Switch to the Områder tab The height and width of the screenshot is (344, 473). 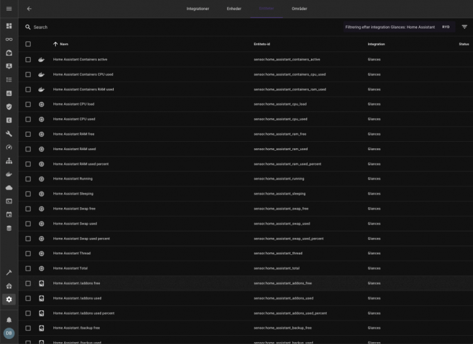pyautogui.click(x=299, y=9)
